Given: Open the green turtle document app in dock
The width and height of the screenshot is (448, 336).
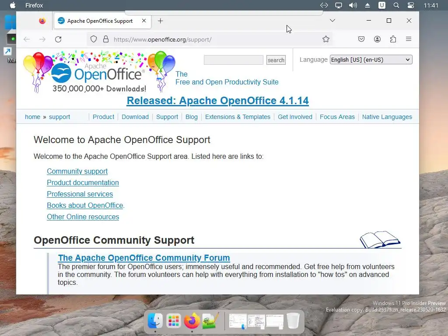Looking at the screenshot, I should click(x=210, y=321).
